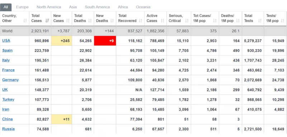Follow the Italy link

click(6, 60)
